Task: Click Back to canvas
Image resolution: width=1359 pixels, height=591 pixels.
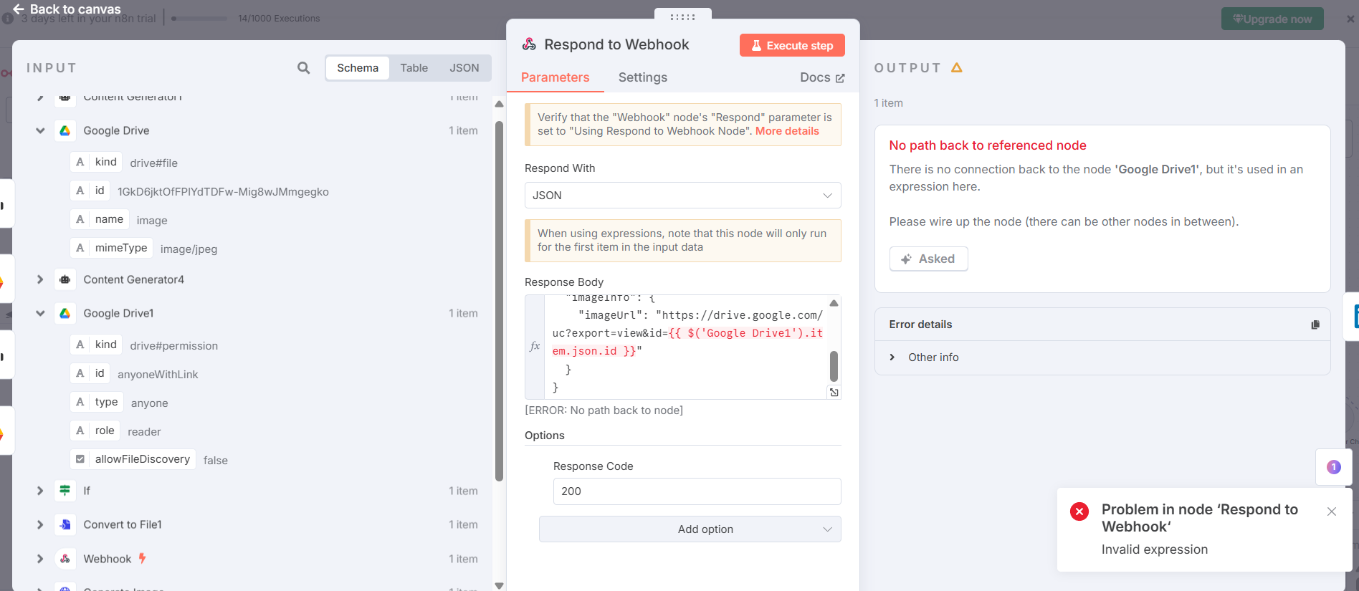Action: [67, 9]
